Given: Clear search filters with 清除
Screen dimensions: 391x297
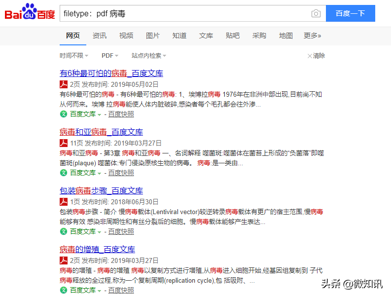Looking at the screenshot, I should (316, 56).
